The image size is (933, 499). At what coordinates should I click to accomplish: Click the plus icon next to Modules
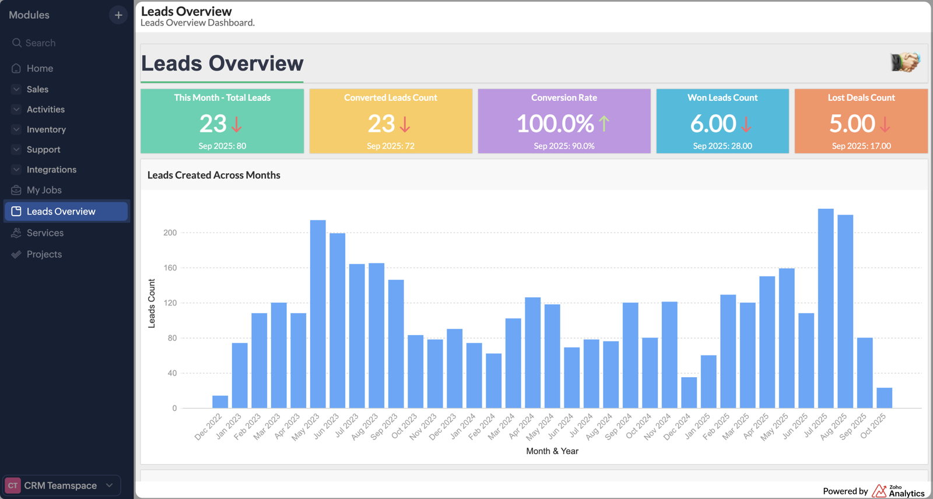point(118,15)
